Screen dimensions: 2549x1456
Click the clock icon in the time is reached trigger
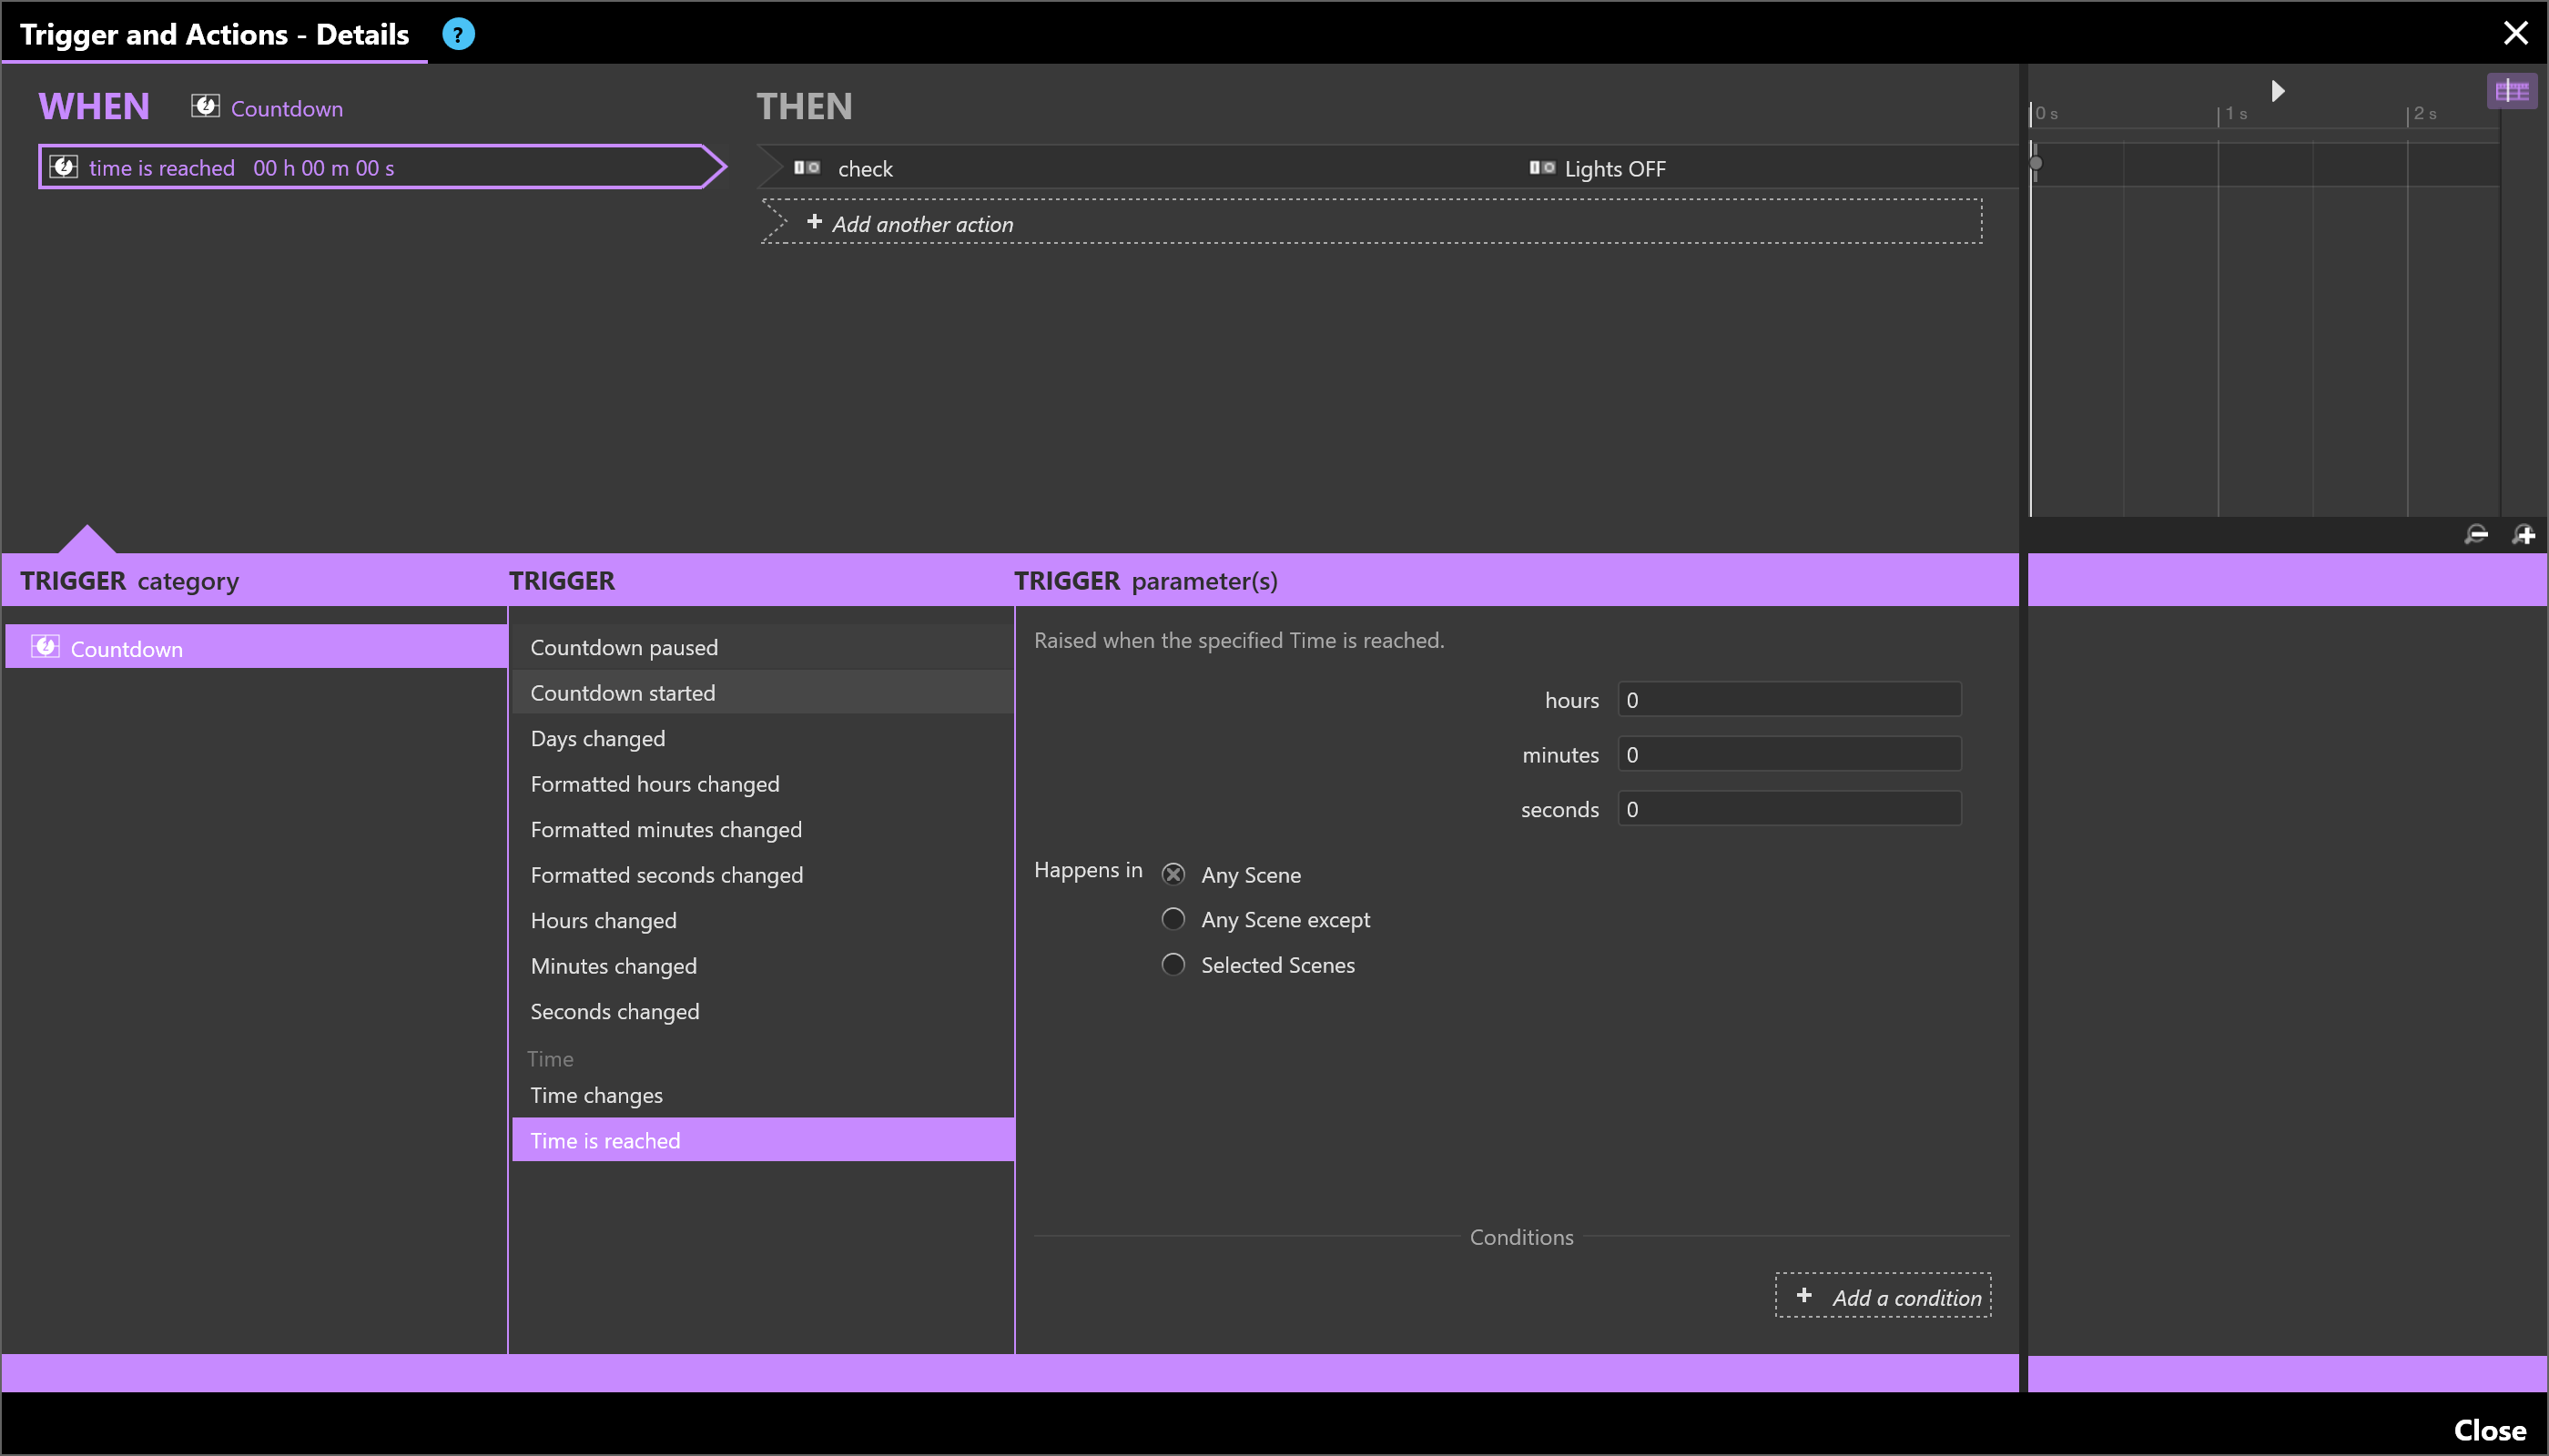(64, 167)
